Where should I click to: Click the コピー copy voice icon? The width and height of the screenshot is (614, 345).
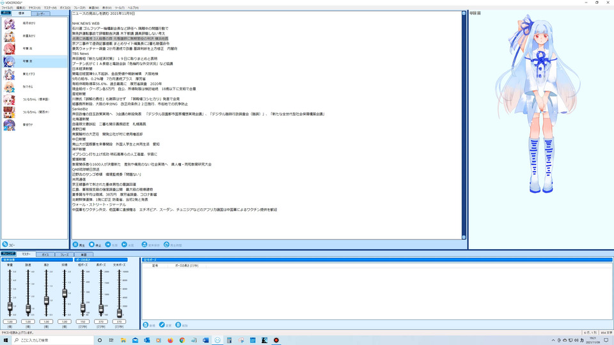(5, 244)
